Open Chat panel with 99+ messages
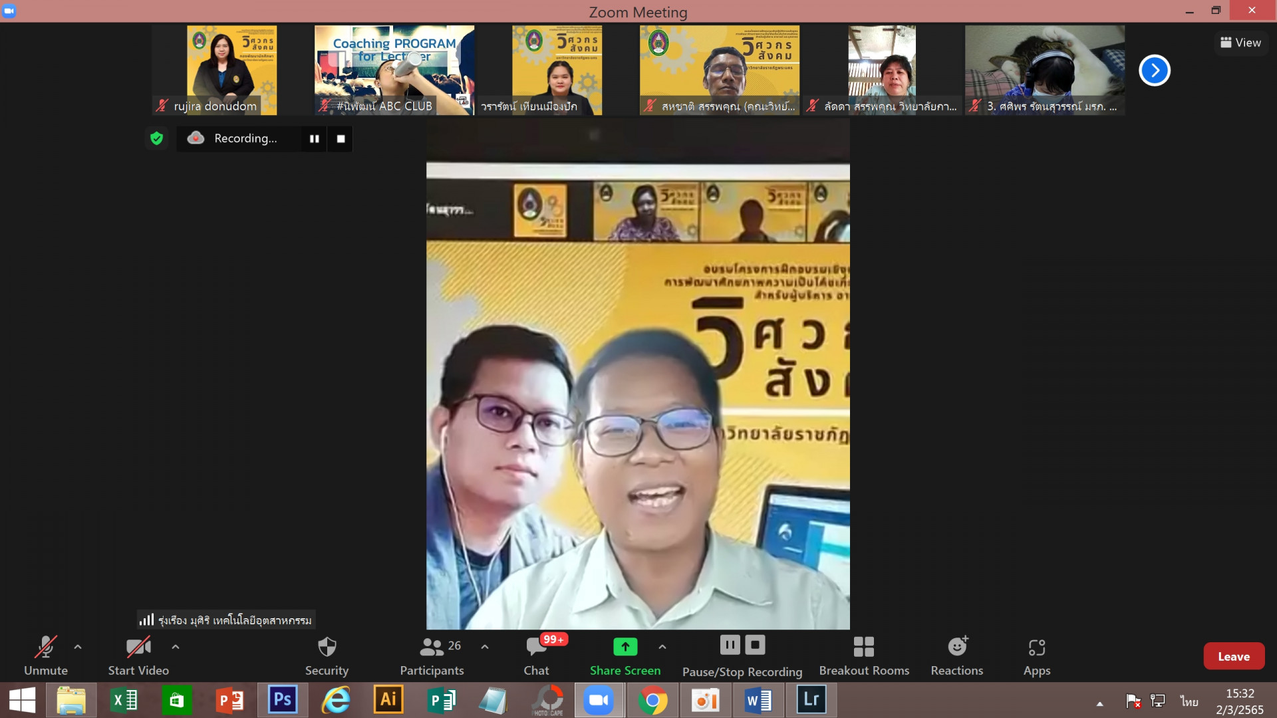 tap(536, 656)
